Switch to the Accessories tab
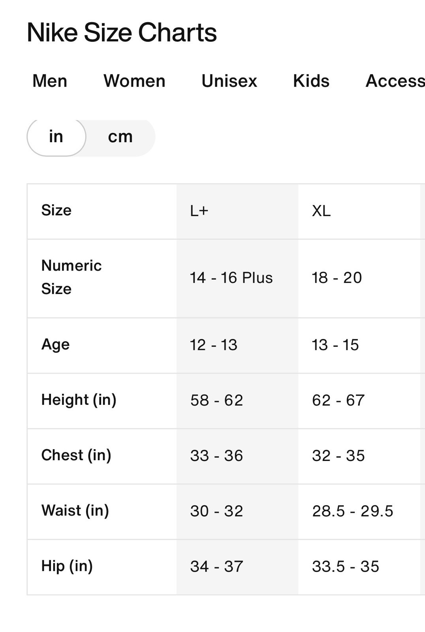The height and width of the screenshot is (632, 425). pyautogui.click(x=395, y=81)
